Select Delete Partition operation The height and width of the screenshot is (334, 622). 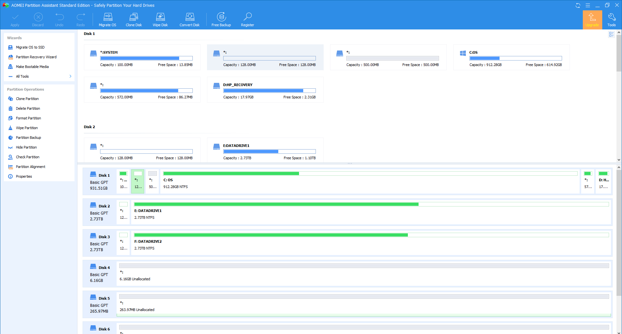pos(39,108)
